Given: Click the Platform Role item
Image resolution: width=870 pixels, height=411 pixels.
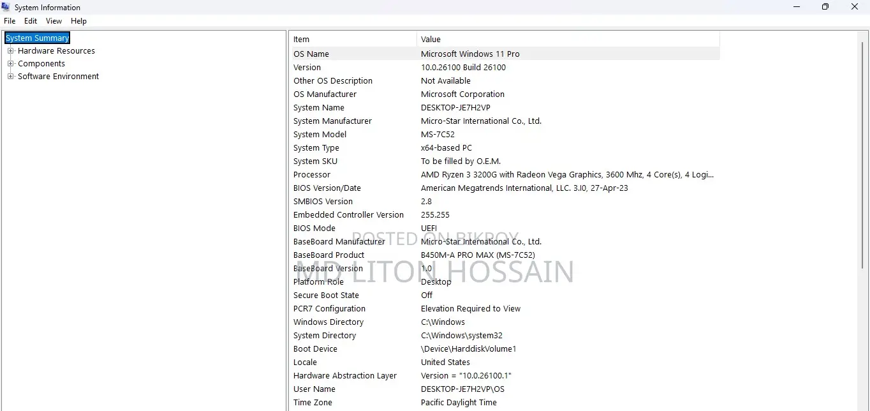Looking at the screenshot, I should tap(318, 282).
